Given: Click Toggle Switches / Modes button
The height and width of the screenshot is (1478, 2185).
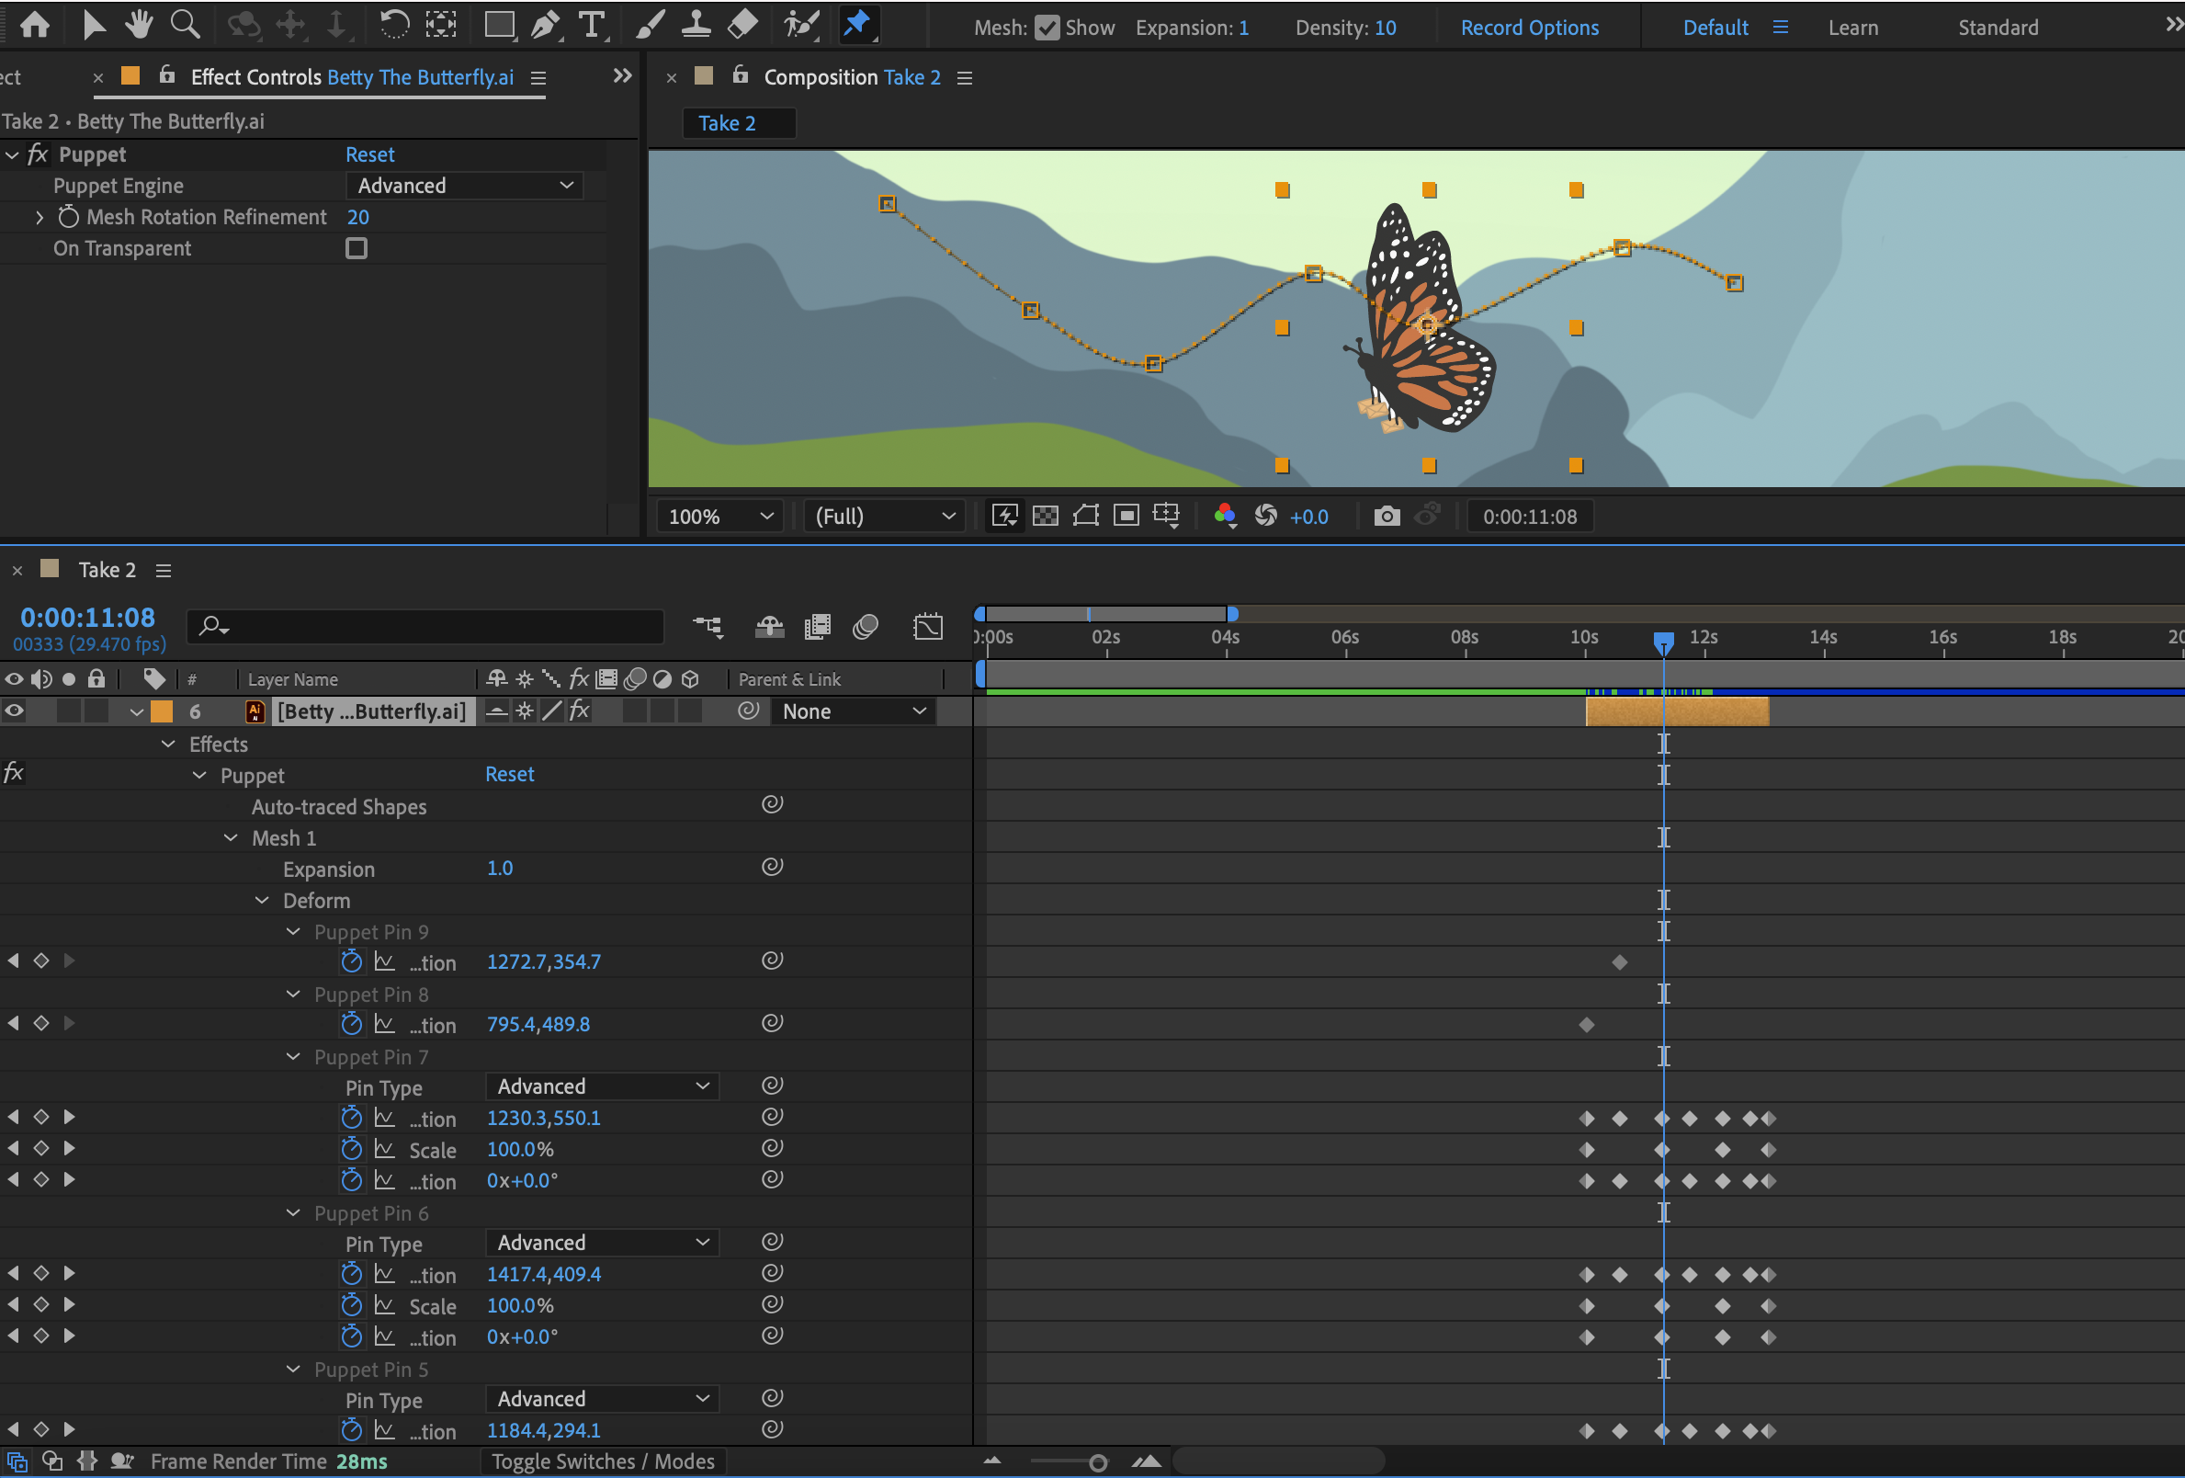Looking at the screenshot, I should coord(602,1461).
